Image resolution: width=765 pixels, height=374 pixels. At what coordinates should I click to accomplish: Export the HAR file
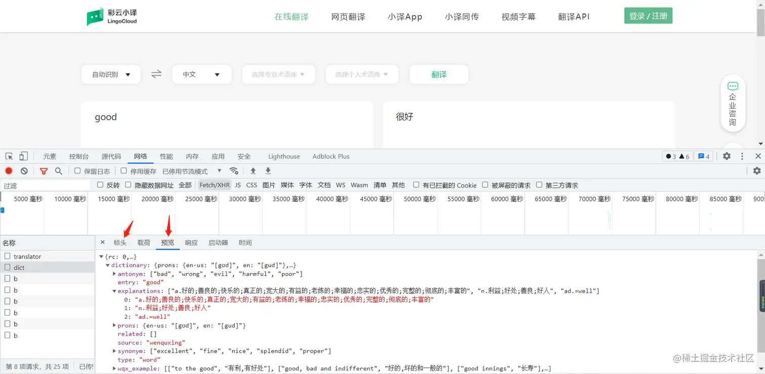coord(268,171)
